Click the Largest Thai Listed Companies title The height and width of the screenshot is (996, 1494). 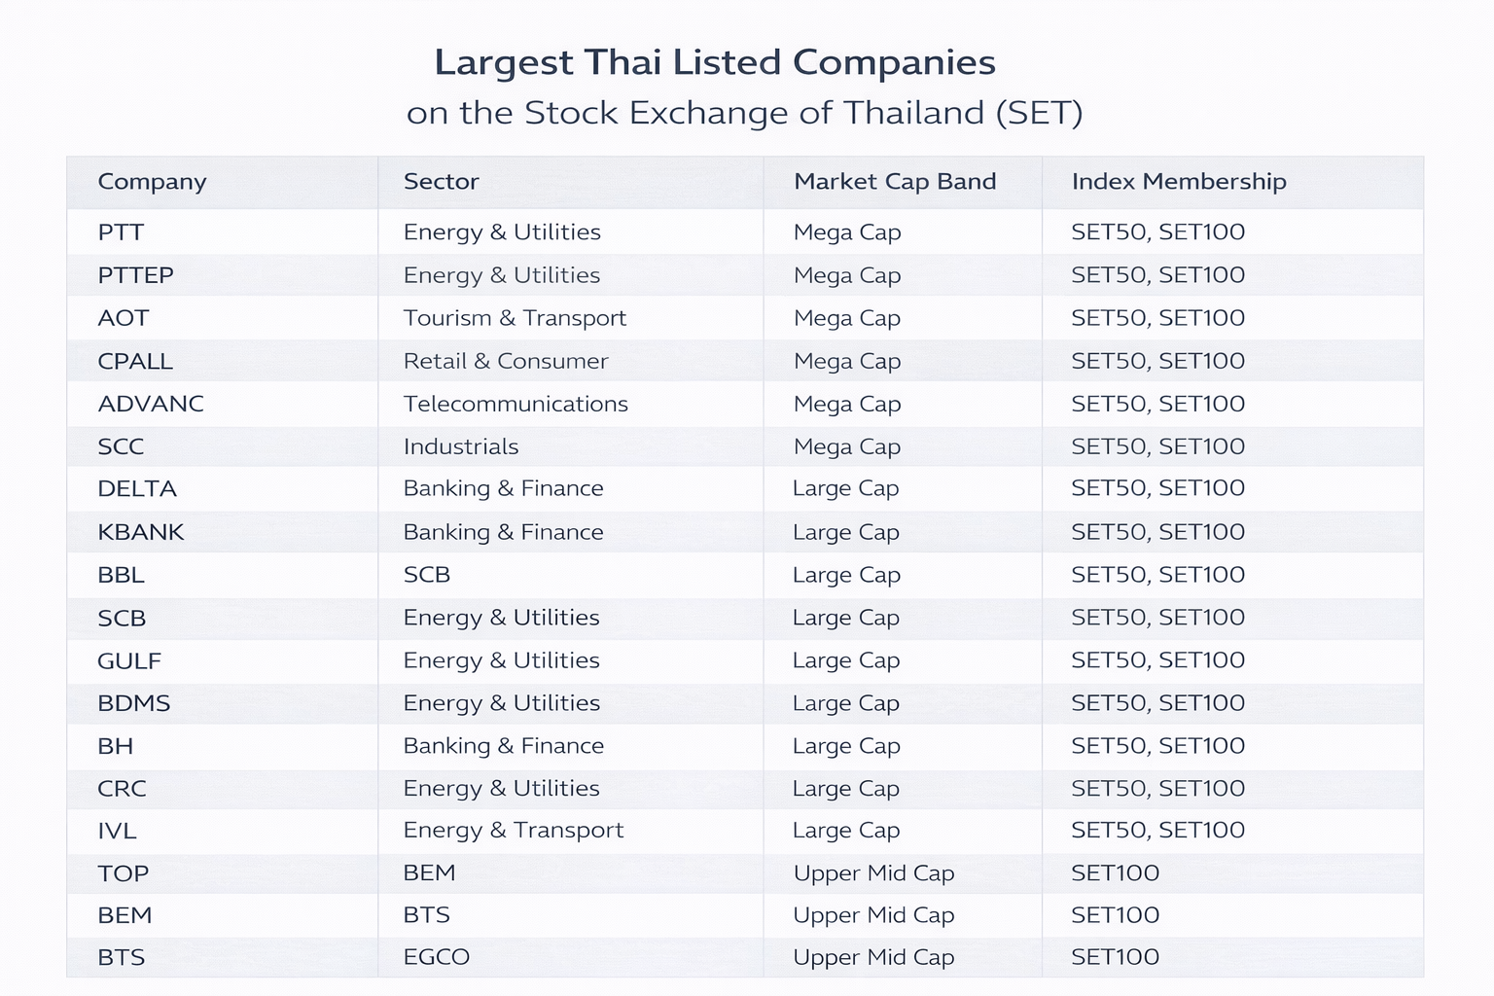point(715,62)
